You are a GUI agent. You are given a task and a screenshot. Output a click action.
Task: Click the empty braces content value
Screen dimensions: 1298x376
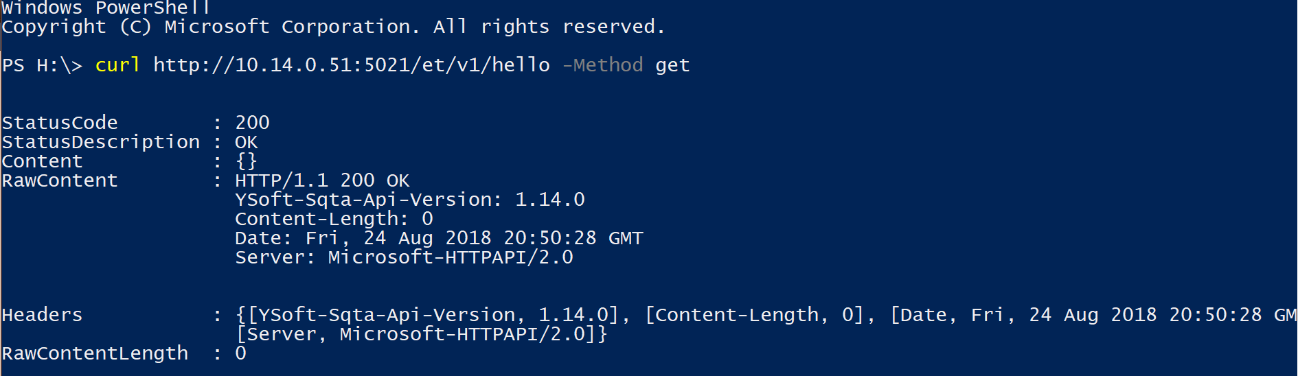(x=246, y=161)
